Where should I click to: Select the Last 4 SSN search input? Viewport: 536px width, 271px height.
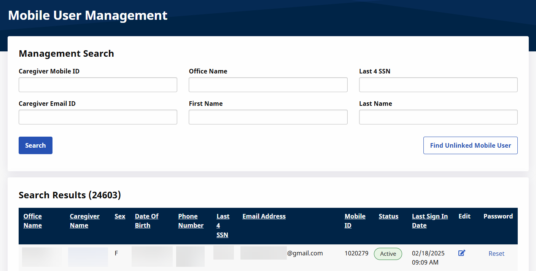click(438, 85)
